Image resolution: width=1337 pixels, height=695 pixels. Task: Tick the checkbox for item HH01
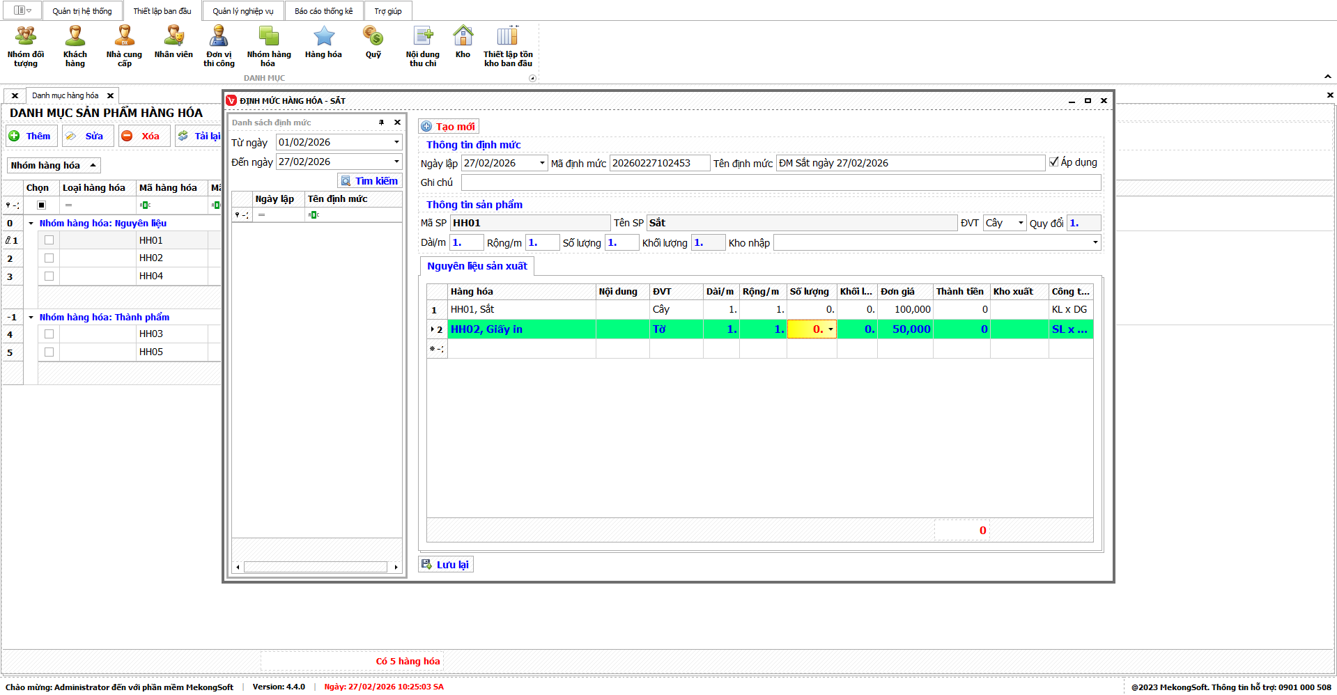[x=49, y=240]
